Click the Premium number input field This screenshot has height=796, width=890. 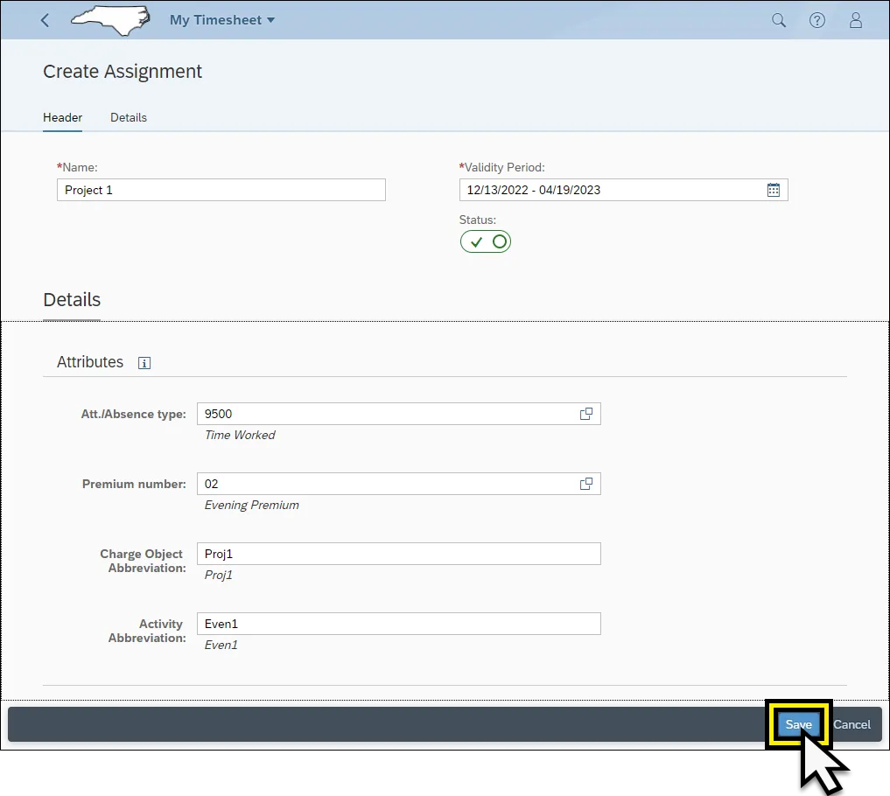(x=385, y=484)
